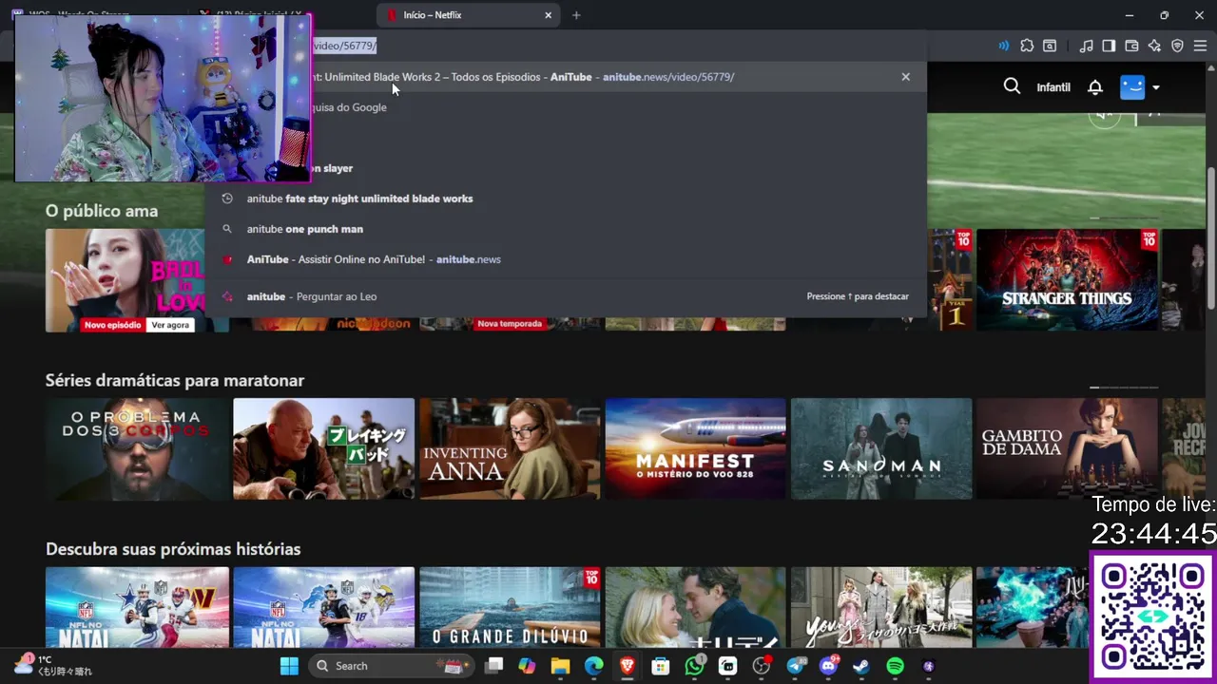Click the 'O público ama' row heading
The height and width of the screenshot is (684, 1217).
pyautogui.click(x=102, y=211)
